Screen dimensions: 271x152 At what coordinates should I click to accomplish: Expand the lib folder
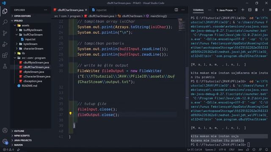pyautogui.click(x=30, y=53)
